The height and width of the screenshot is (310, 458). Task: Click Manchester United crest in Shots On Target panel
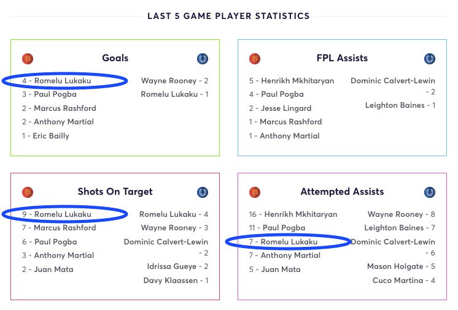click(x=28, y=192)
